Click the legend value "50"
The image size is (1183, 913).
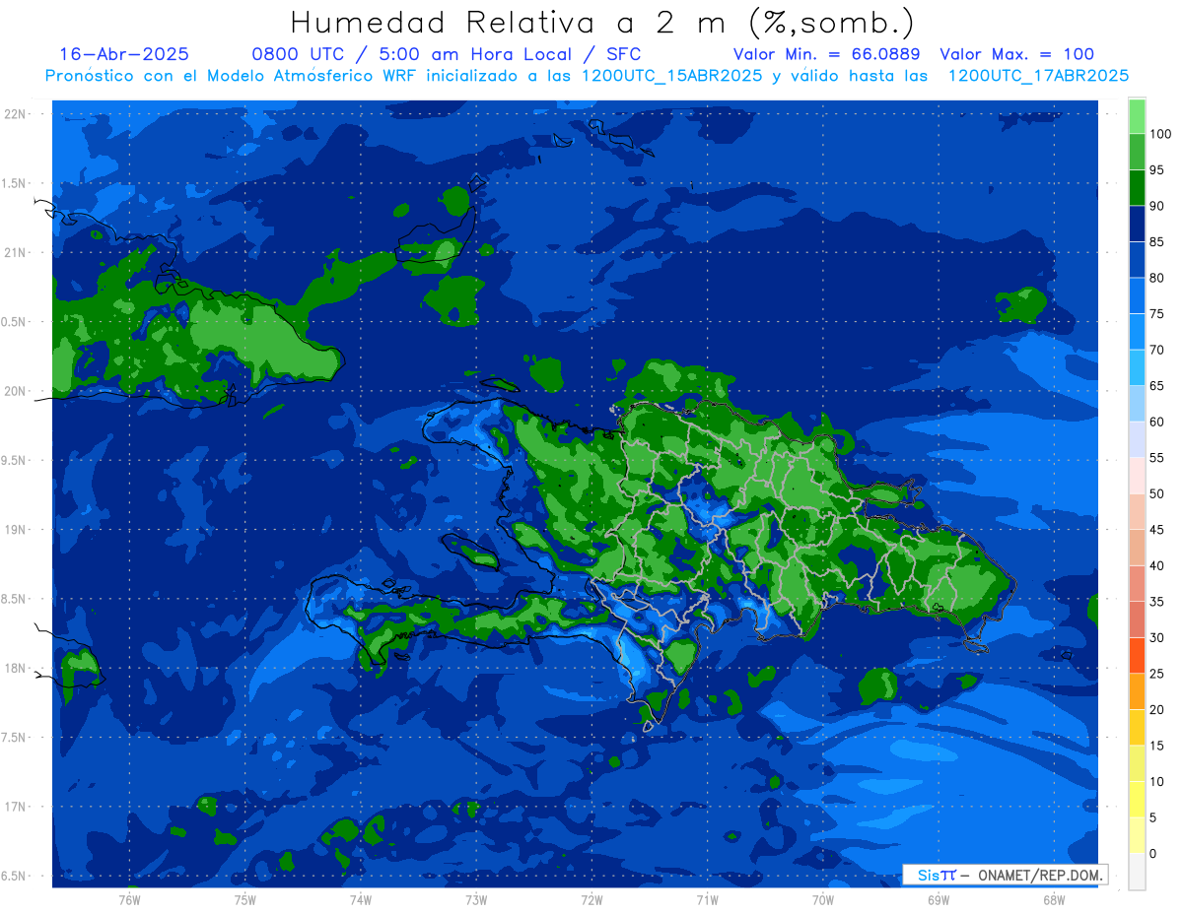pyautogui.click(x=1156, y=493)
